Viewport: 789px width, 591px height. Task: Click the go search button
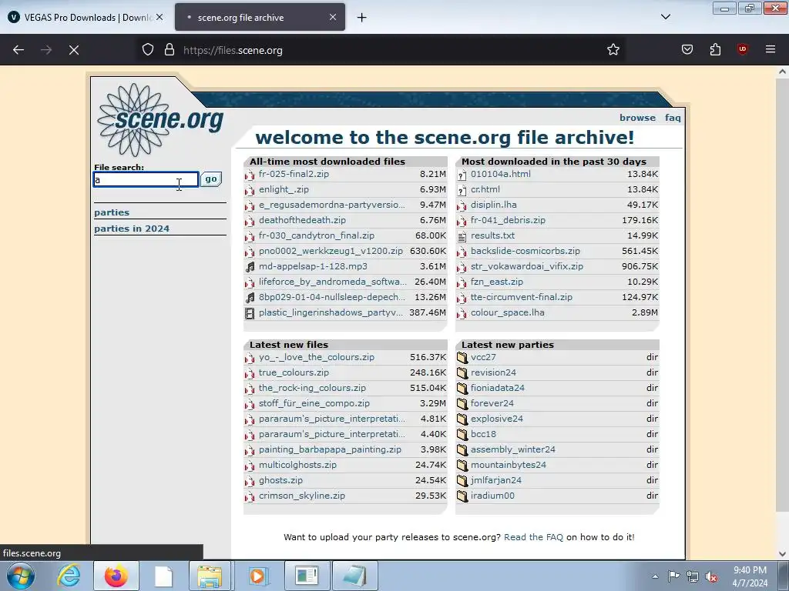[x=211, y=179]
